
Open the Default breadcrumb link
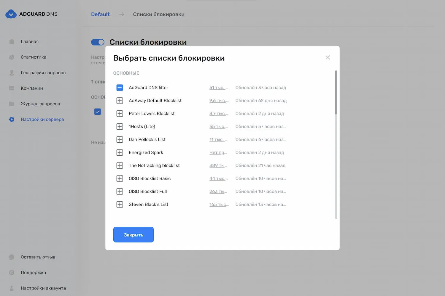point(100,14)
